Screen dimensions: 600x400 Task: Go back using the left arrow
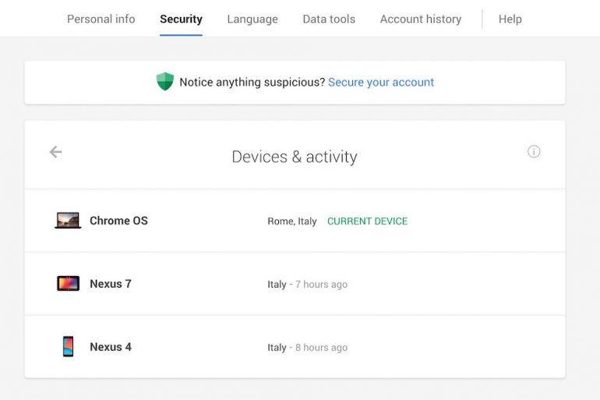[x=55, y=152]
